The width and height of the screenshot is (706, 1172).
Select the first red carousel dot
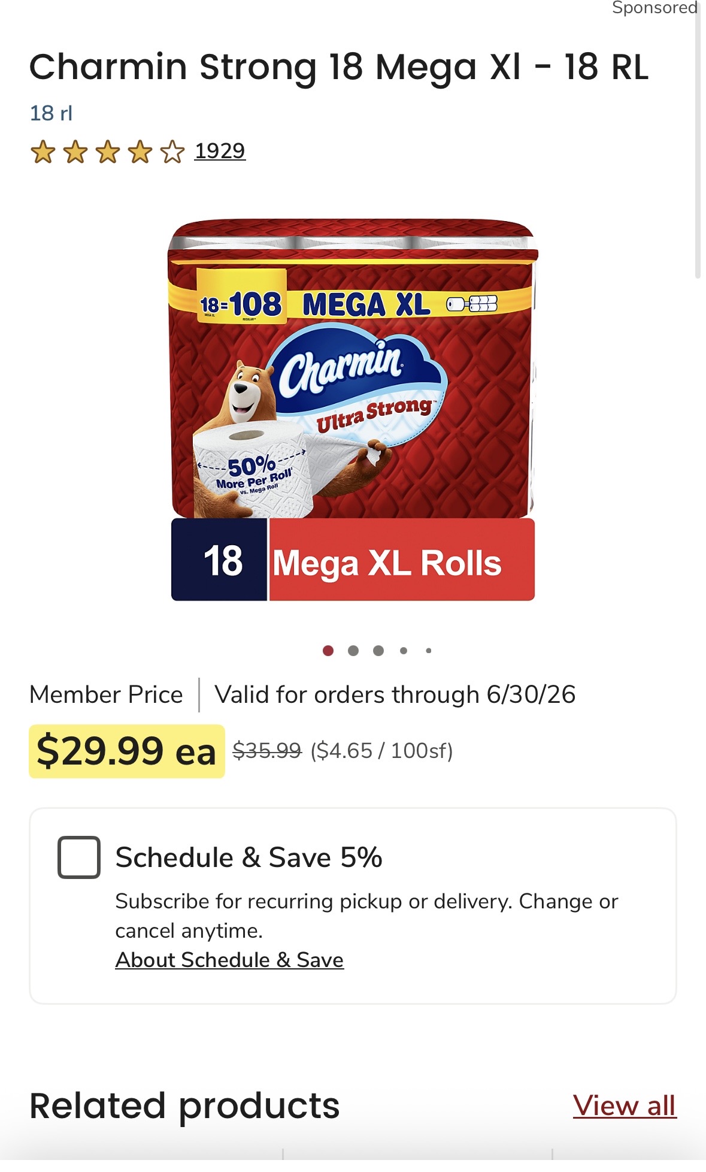tap(328, 651)
